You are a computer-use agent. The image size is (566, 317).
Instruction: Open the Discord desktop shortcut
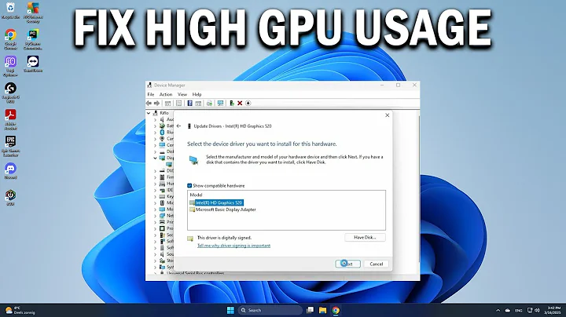[10, 171]
